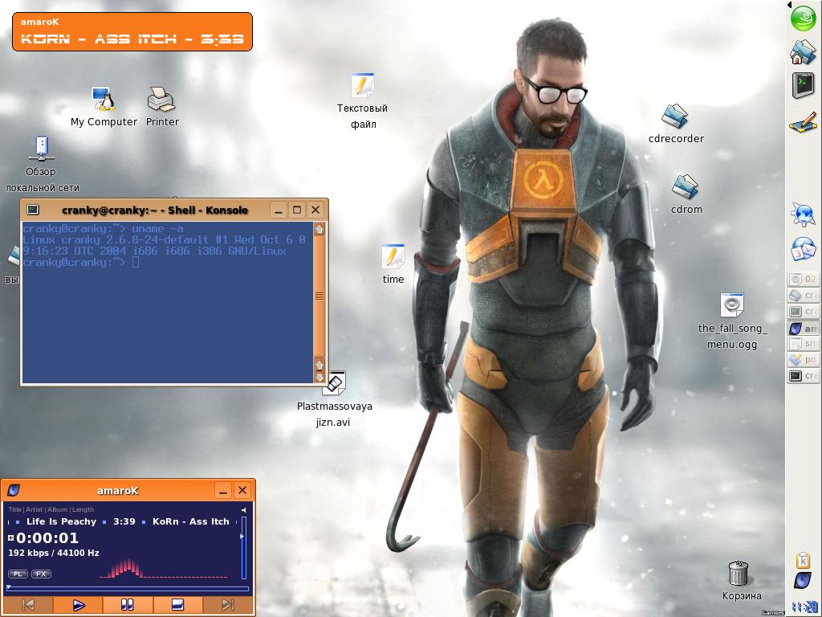Adjust the amaroK vertical volume slider
Image resolution: width=822 pixels, height=617 pixels.
click(244, 548)
